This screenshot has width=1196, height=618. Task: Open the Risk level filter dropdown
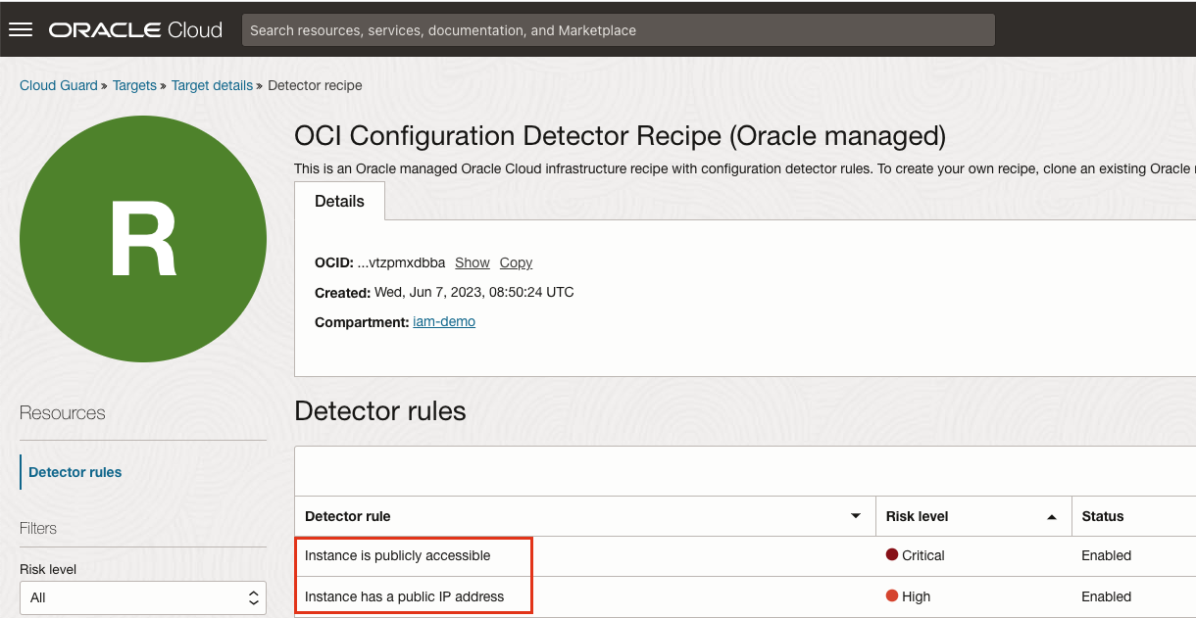click(143, 597)
